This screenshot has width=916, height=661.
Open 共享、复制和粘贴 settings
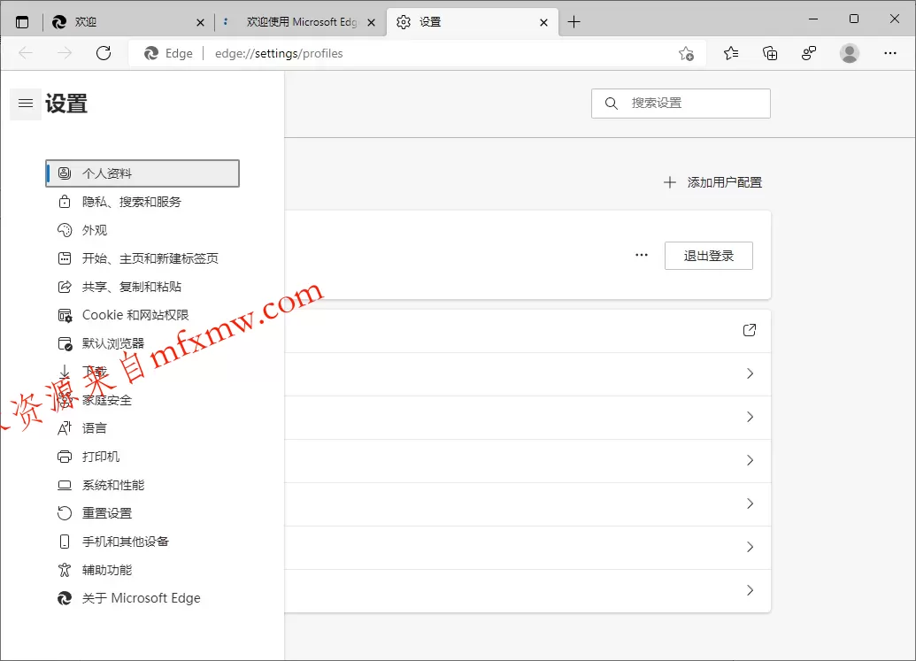click(x=142, y=287)
